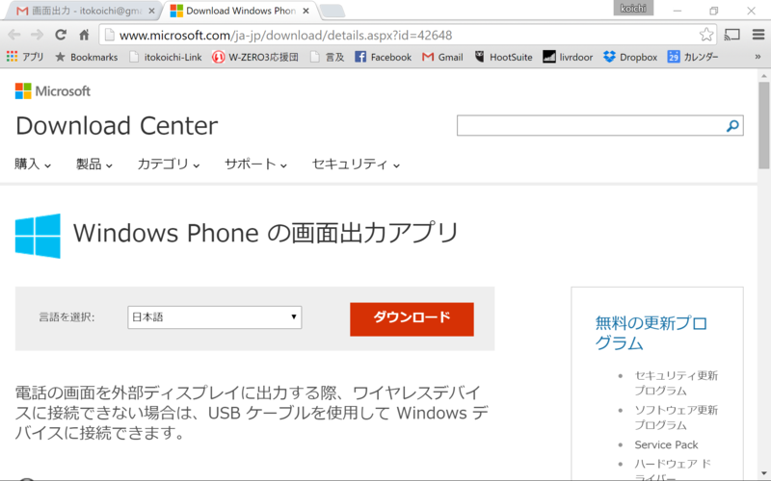The width and height of the screenshot is (771, 481).
Task: Open the W-ZERO3応援団 bookmark
Action: tap(255, 57)
